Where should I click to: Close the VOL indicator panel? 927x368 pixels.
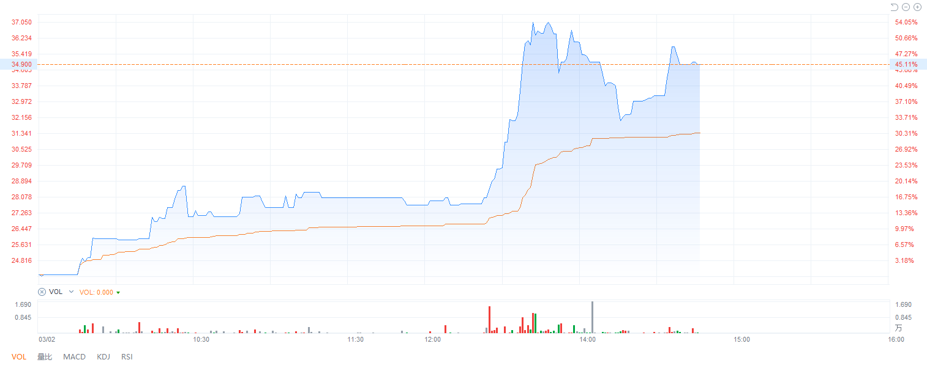[42, 292]
